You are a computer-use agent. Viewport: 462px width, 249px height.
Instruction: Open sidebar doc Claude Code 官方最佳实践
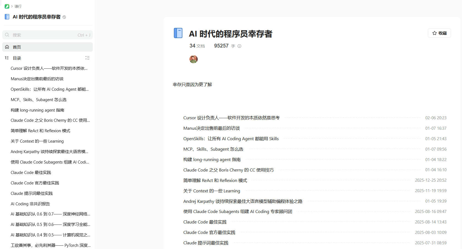pyautogui.click(x=35, y=183)
